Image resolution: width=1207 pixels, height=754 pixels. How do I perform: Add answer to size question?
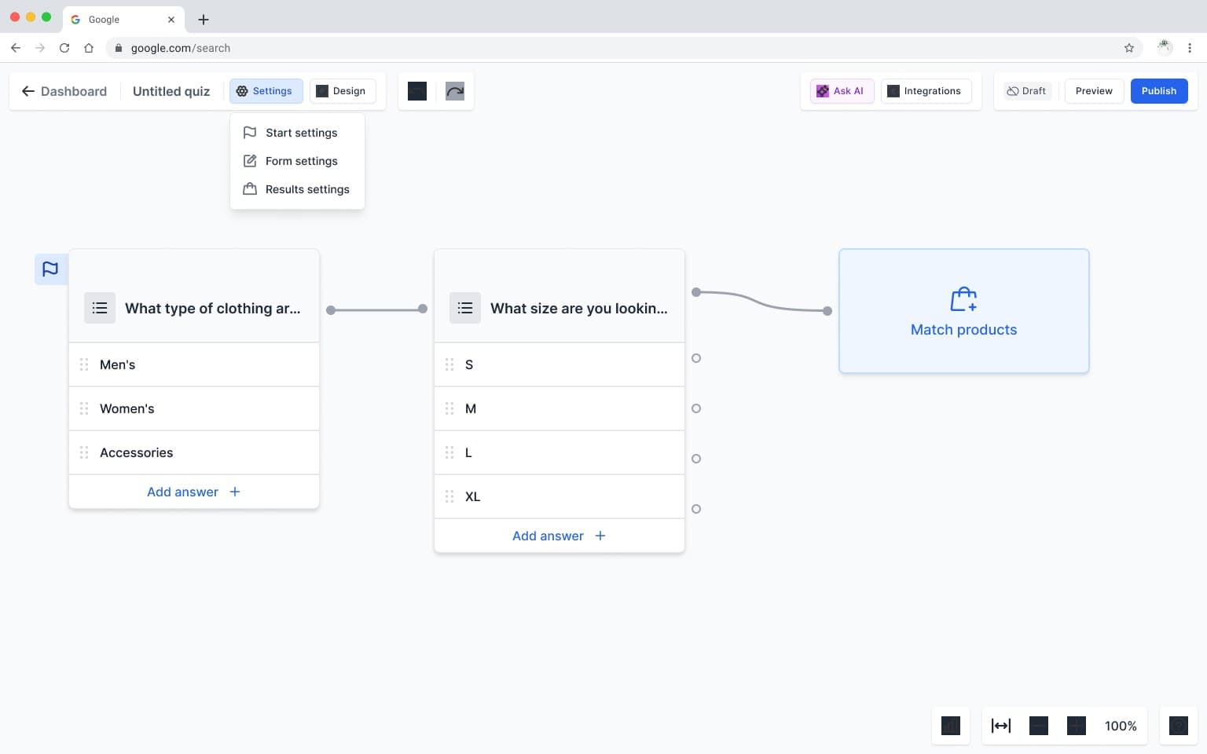(559, 536)
